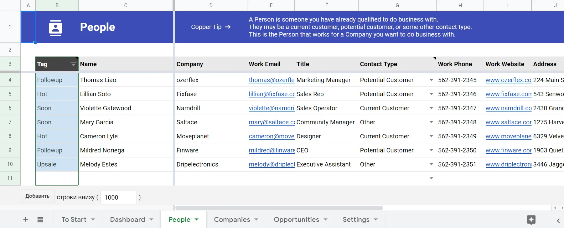Expand Contact Type dropdown for Mary Garcia
564x228 pixels.
pos(431,122)
